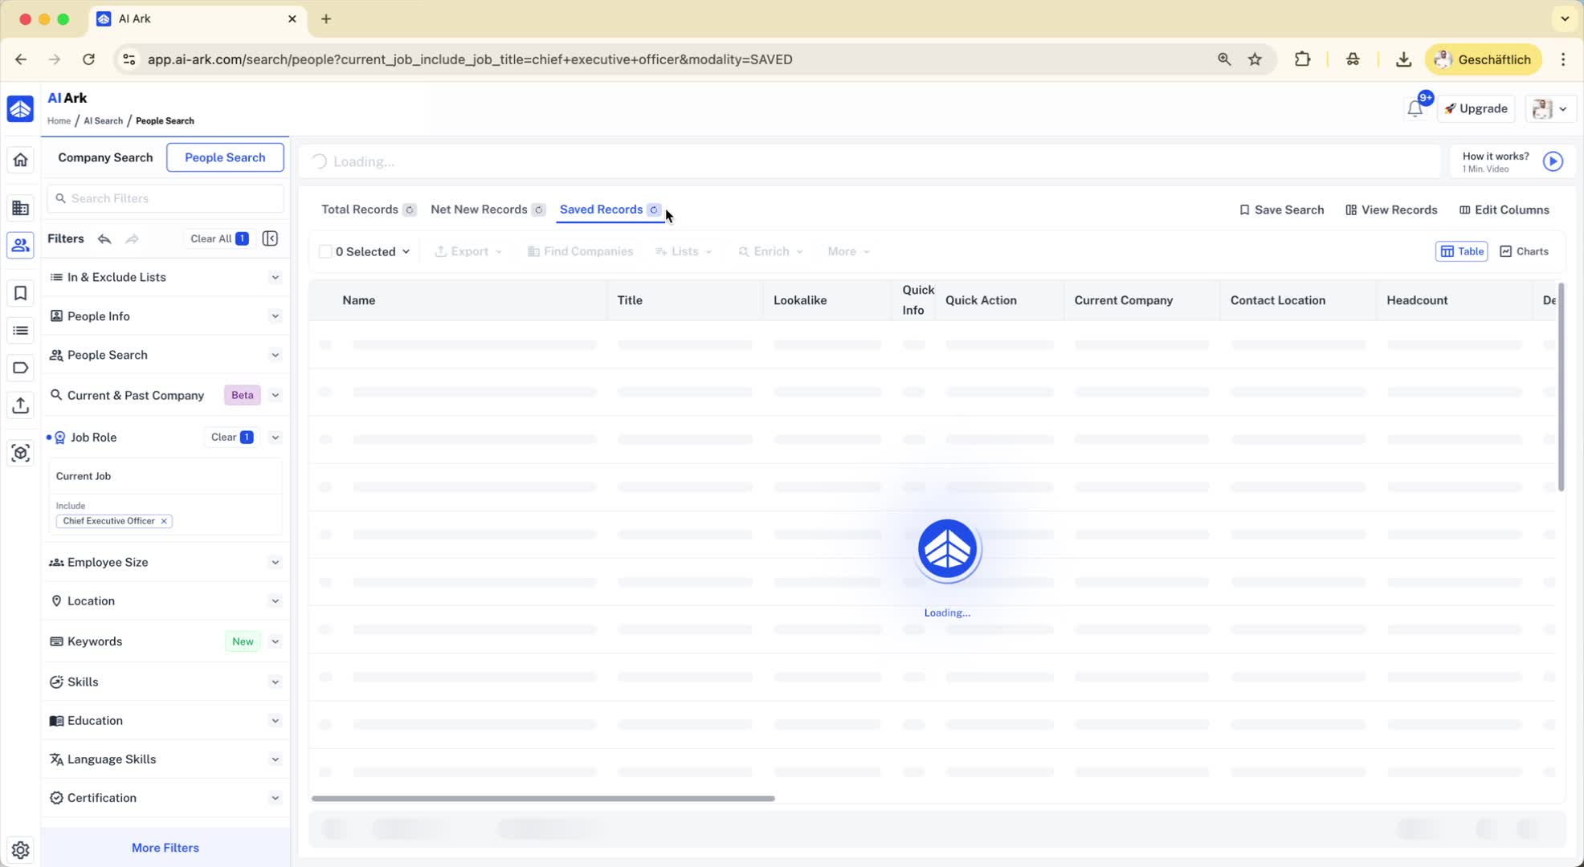Viewport: 1584px width, 867px height.
Task: Open the Export dropdown
Action: [x=468, y=251]
